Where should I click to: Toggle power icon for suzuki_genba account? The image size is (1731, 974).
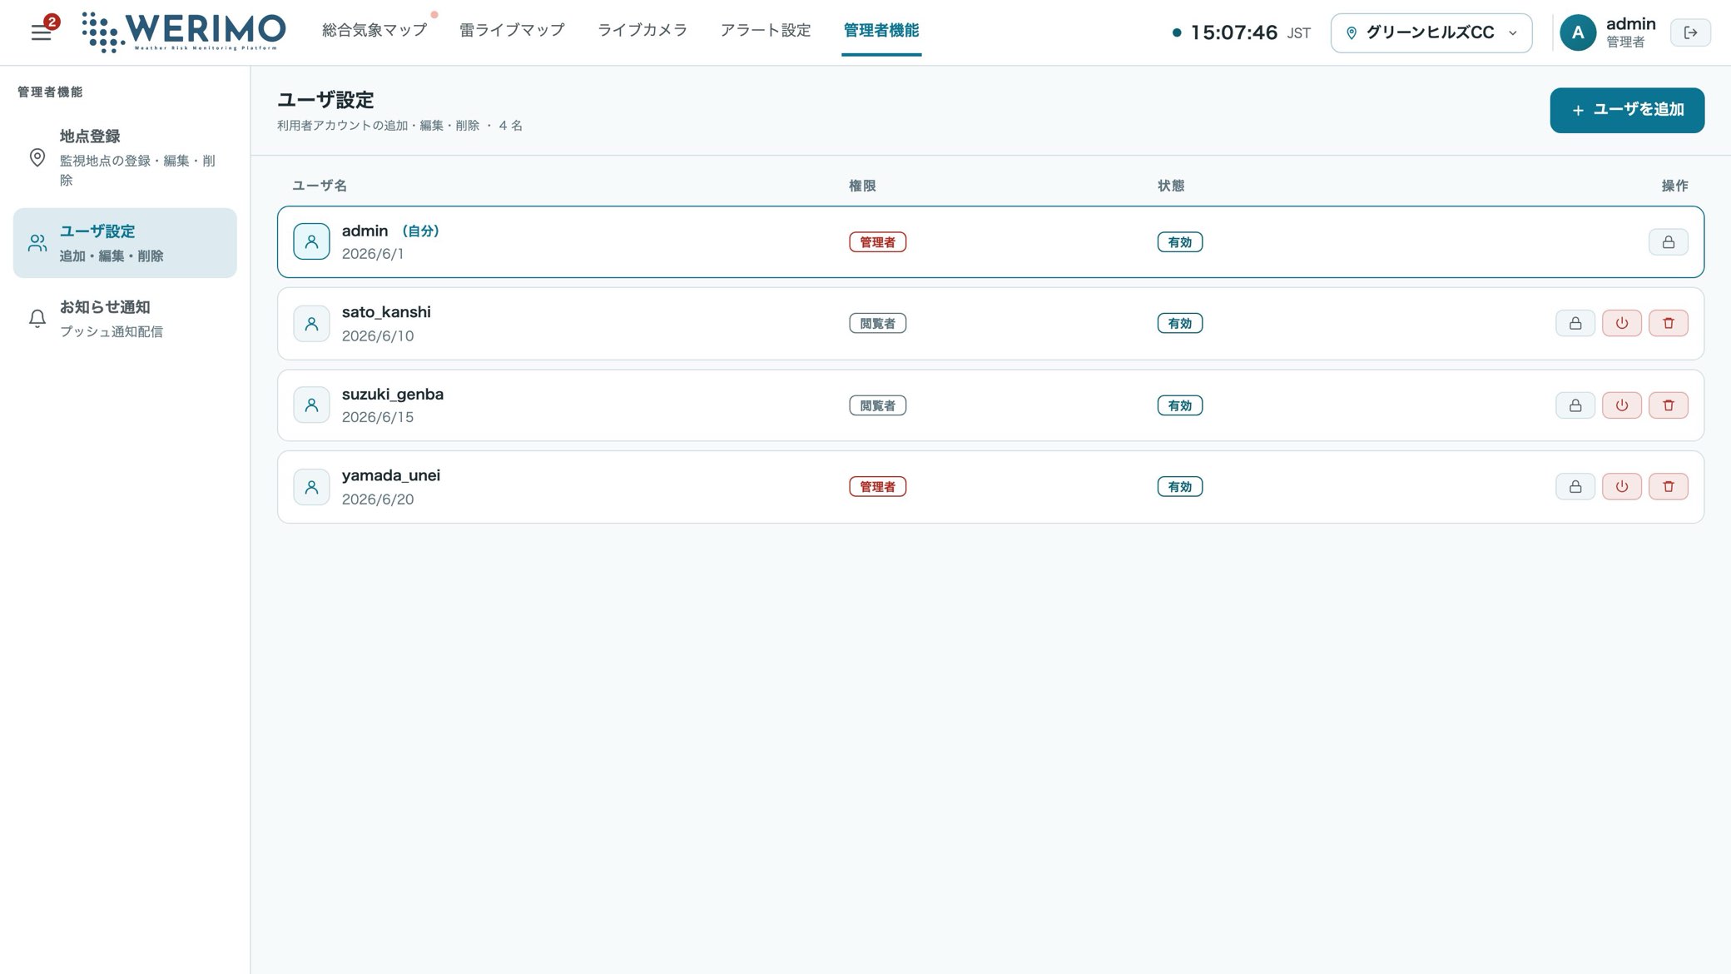[x=1621, y=405]
